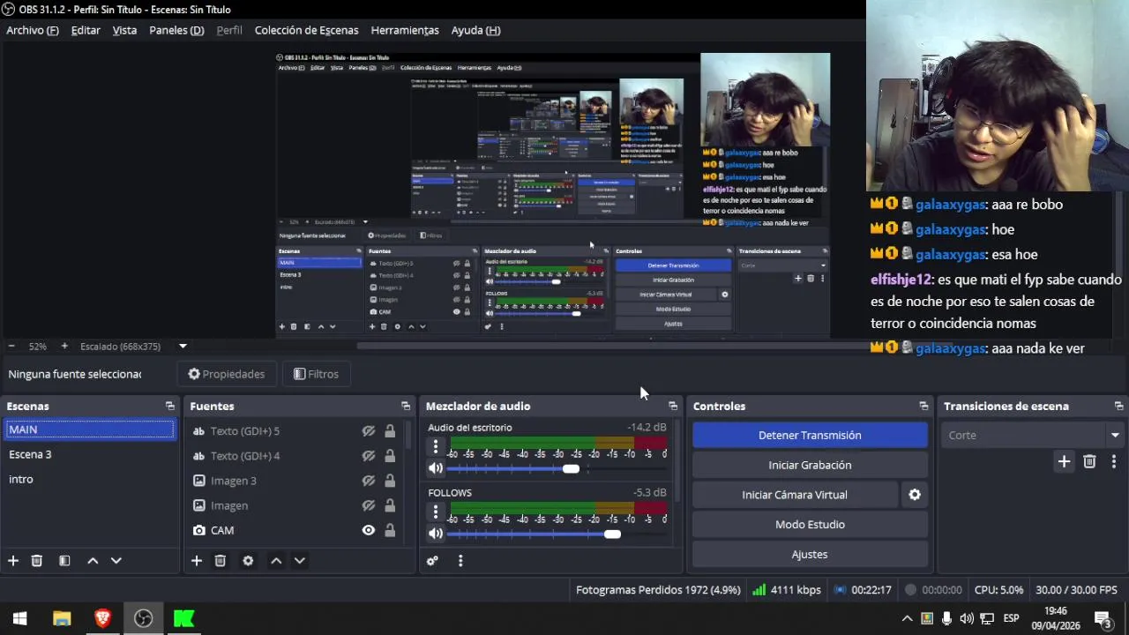Adjust FOLLOWS volume slider

coord(612,534)
